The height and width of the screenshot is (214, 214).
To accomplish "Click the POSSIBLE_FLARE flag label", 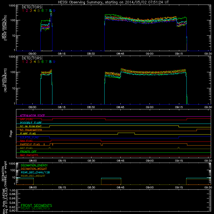I will pyautogui.click(x=31, y=123).
